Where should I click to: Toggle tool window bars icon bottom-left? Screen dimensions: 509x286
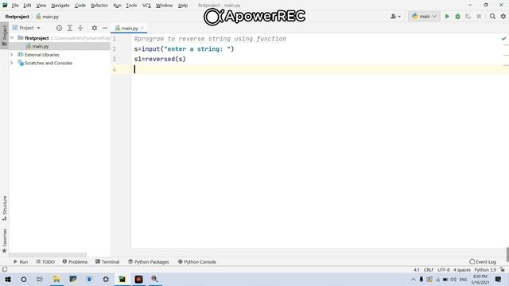[x=5, y=269]
